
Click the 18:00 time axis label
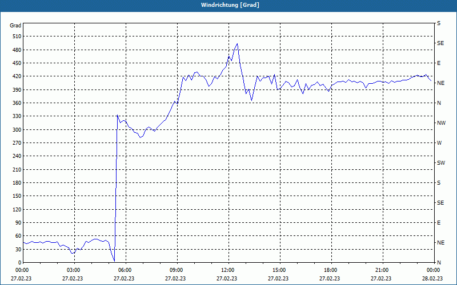[331, 270]
